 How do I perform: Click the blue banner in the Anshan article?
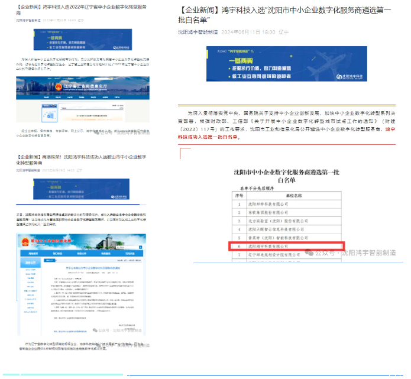tap(82, 189)
